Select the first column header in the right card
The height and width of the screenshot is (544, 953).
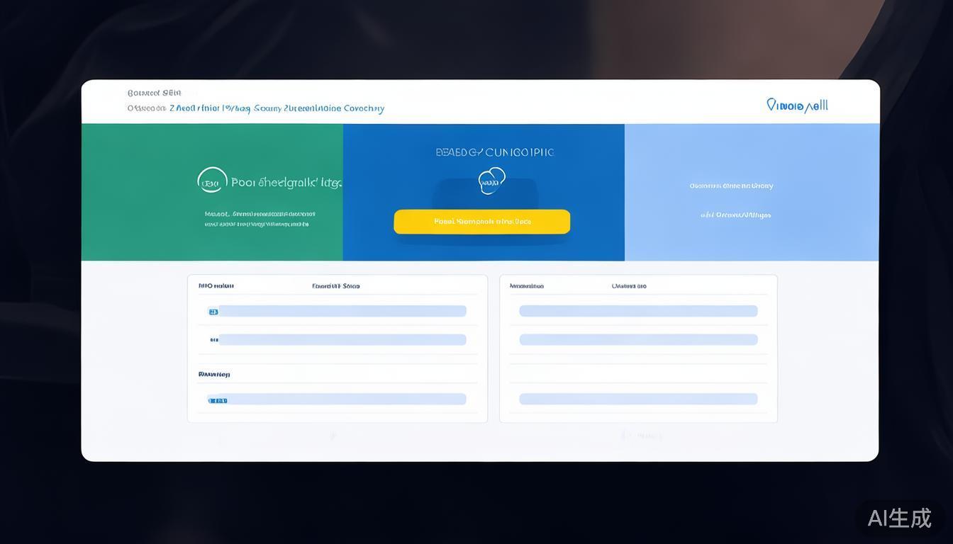pyautogui.click(x=526, y=286)
